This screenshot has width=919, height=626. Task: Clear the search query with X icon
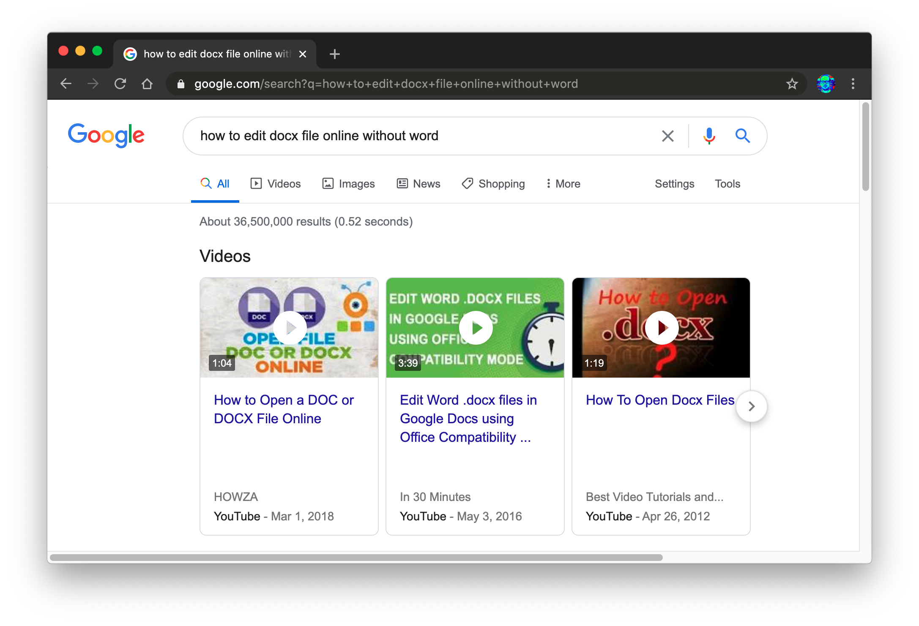[x=667, y=136]
